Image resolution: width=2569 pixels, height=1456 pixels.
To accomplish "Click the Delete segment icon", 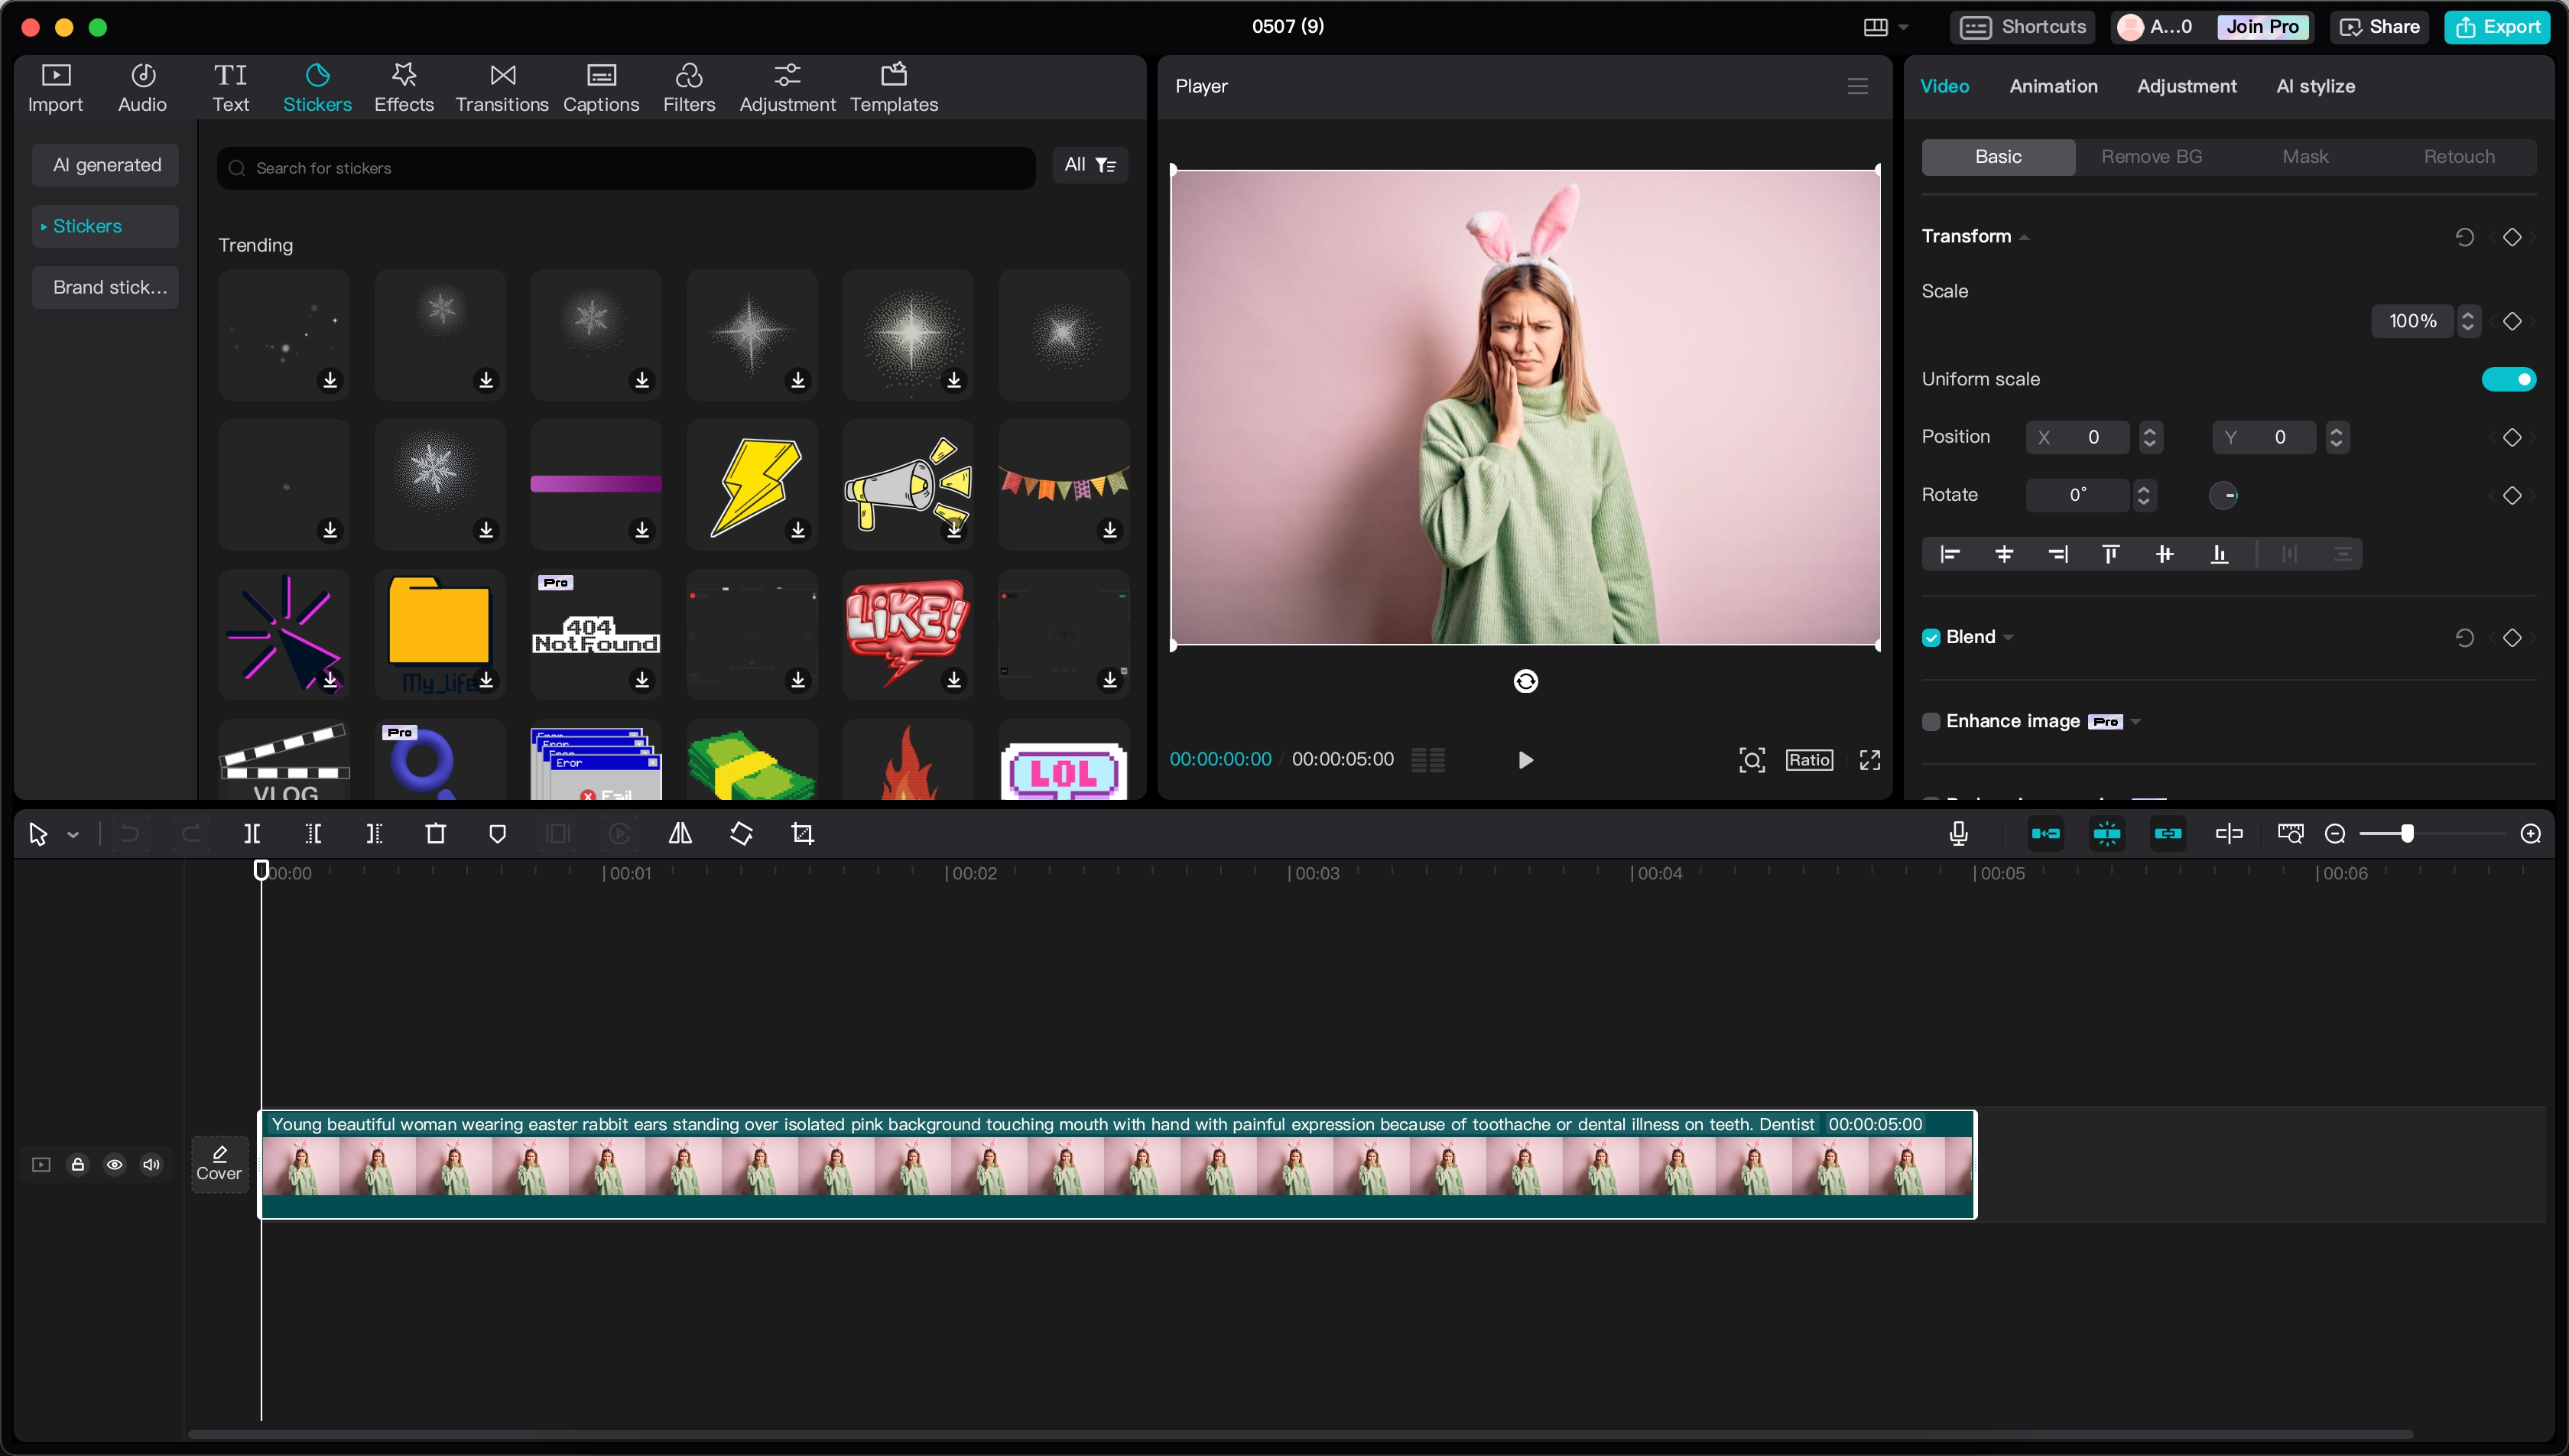I will [x=436, y=833].
